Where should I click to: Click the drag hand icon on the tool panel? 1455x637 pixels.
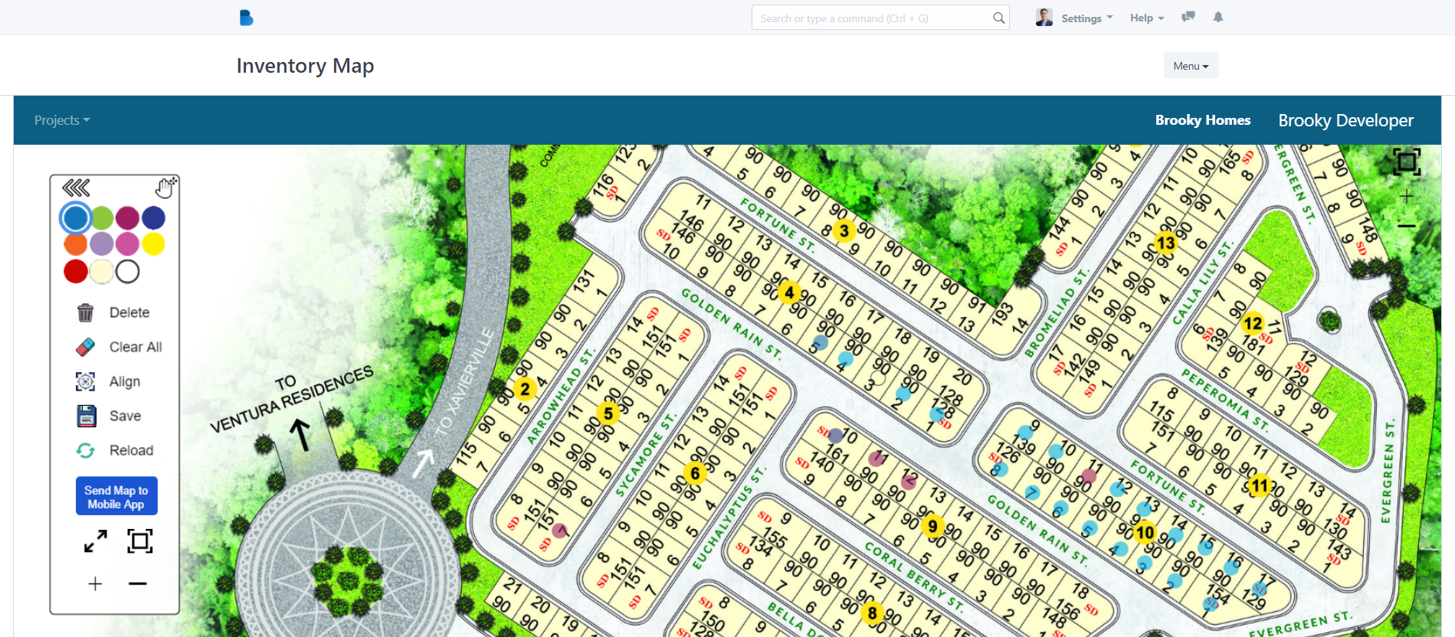[165, 188]
